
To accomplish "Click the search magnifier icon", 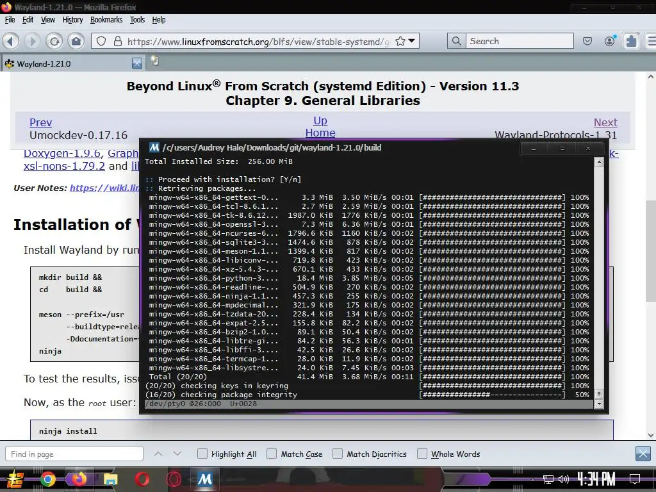I will [x=456, y=41].
